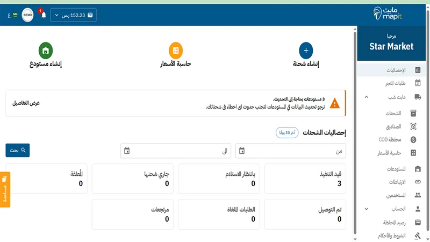Click the statistics chart icon in sidebar
Viewport: 430px width, 242px height.
[x=418, y=70]
